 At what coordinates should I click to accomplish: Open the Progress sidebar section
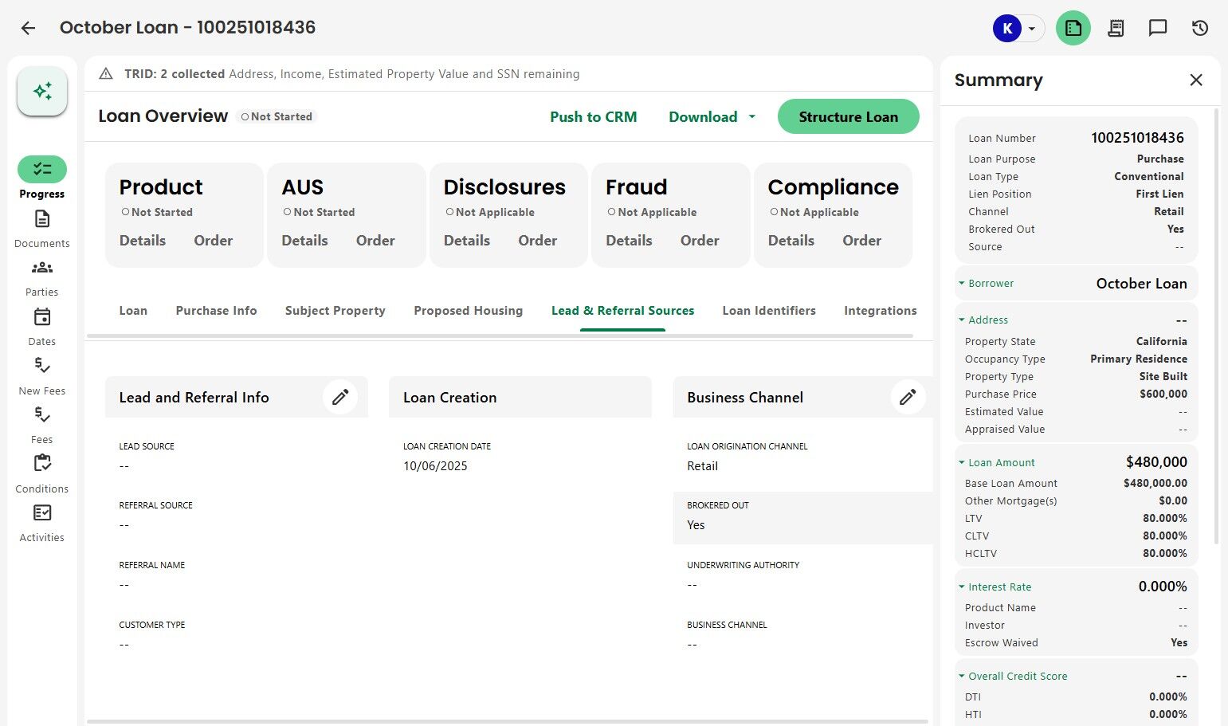pyautogui.click(x=42, y=178)
